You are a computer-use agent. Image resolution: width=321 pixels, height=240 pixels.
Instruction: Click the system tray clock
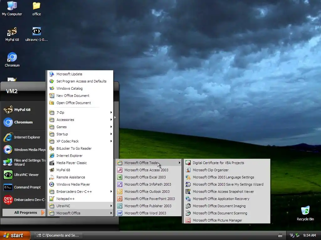[x=309, y=235]
